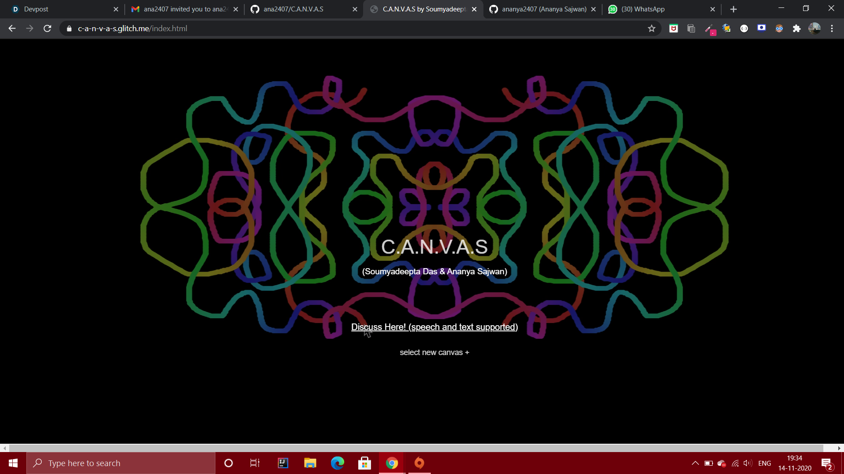The image size is (844, 474).
Task: Bookmark this page with star icon
Action: click(x=651, y=29)
